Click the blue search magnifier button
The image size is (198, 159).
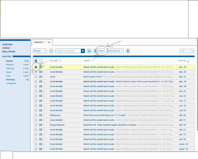[x=83, y=51]
